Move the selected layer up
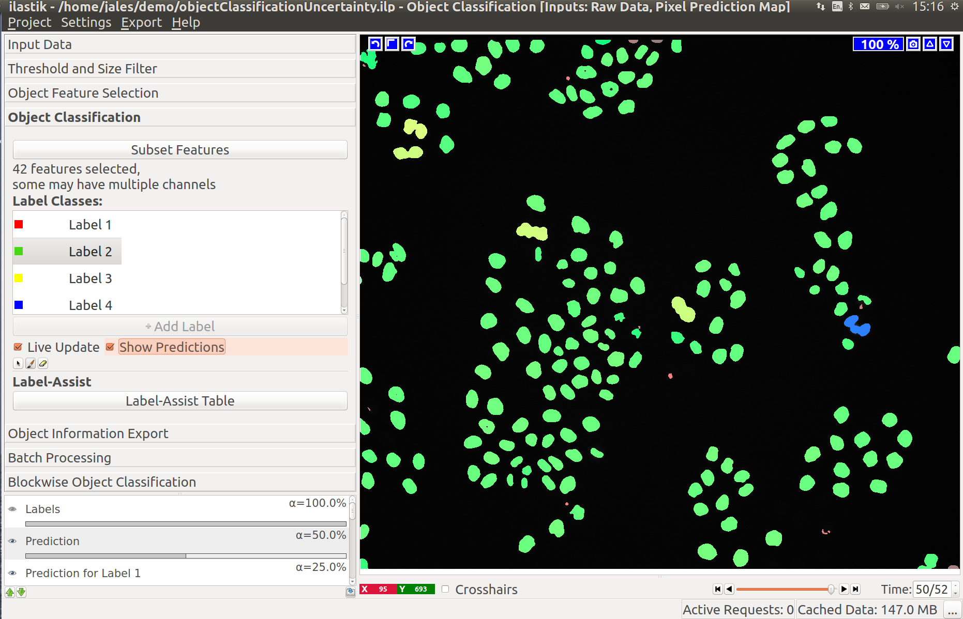This screenshot has width=963, height=619. click(10, 592)
